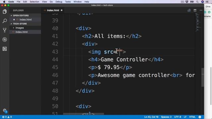The width and height of the screenshot is (212, 119).
Task: Change language mode via HTML
Action: (x=192, y=117)
